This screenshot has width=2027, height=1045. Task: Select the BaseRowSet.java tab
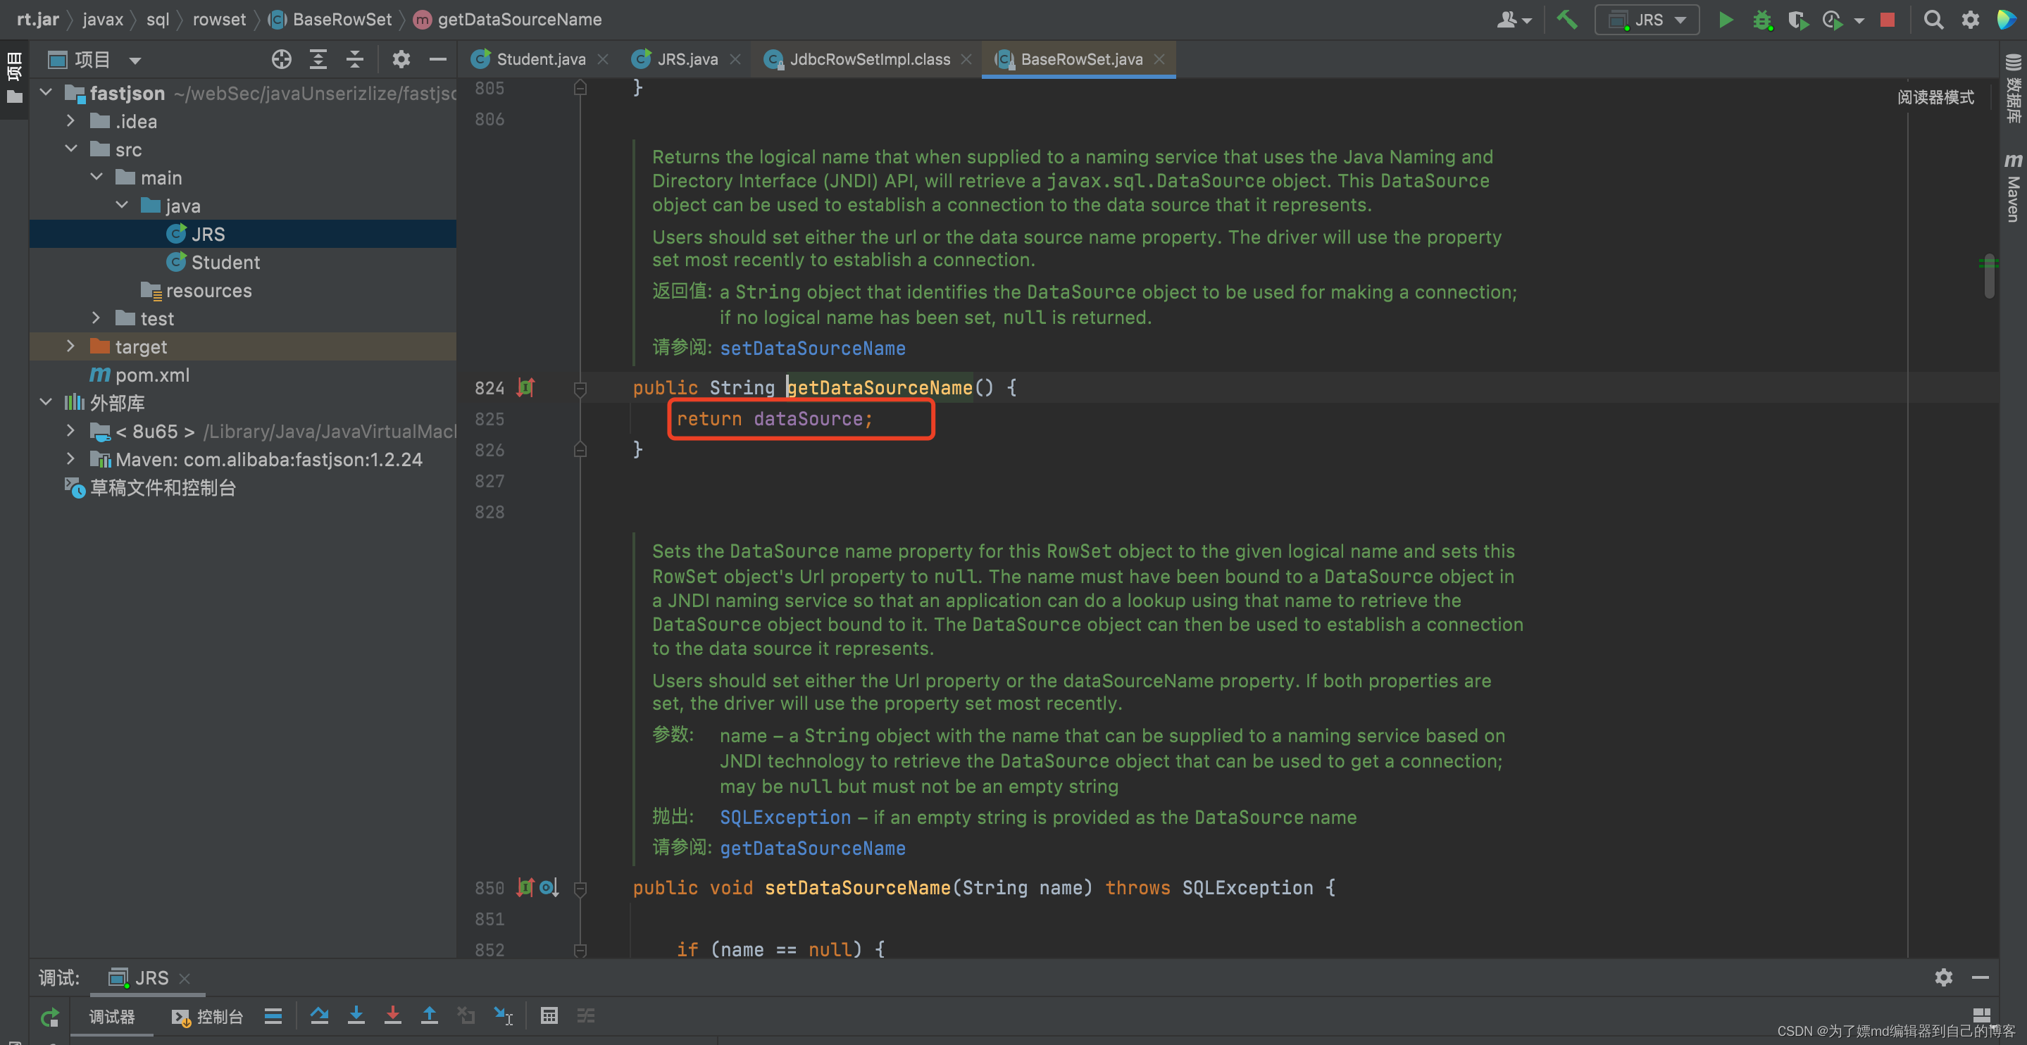(x=1080, y=59)
